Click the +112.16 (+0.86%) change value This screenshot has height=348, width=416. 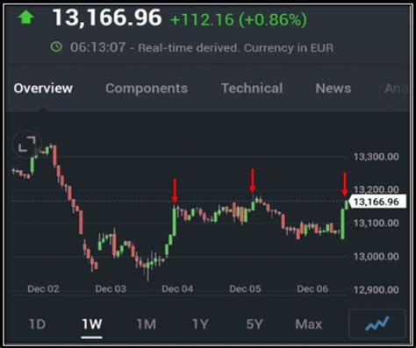(x=239, y=20)
